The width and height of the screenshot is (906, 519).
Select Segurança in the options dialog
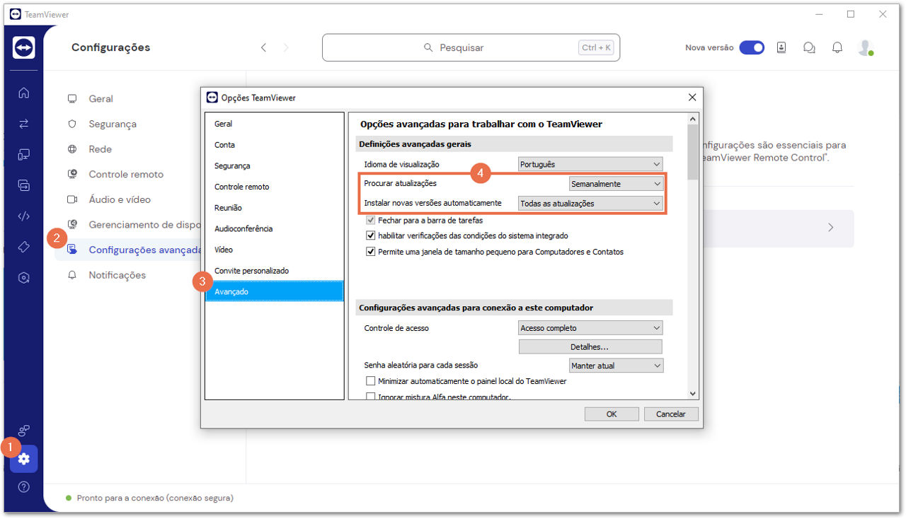tap(274, 165)
